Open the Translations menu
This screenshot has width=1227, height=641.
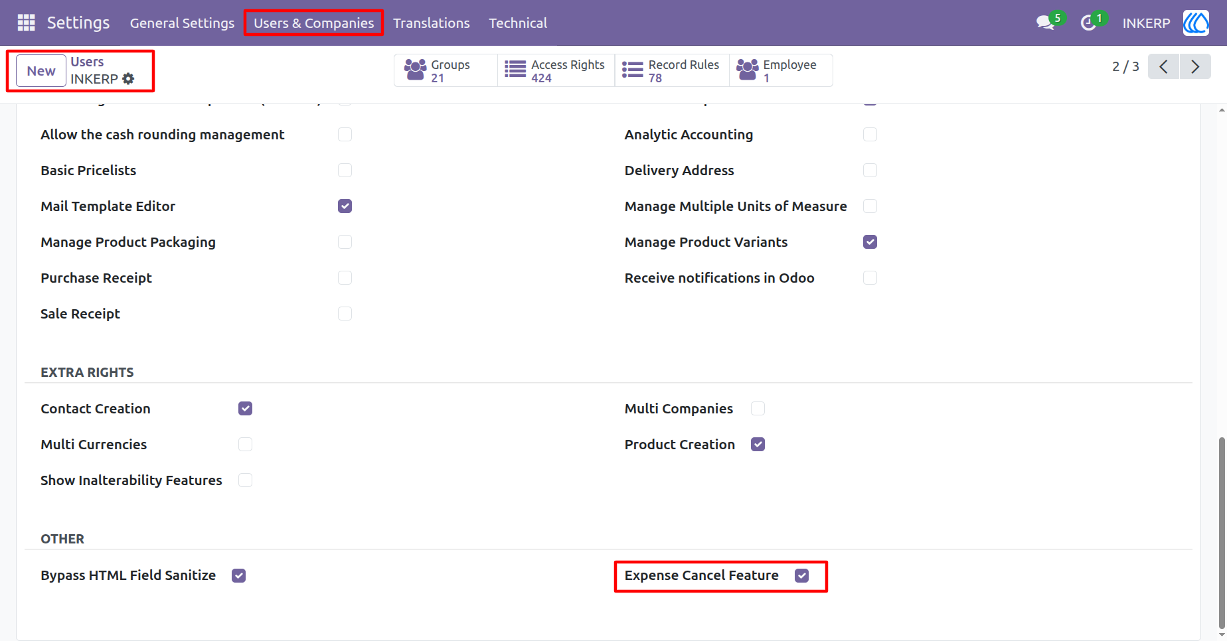(x=432, y=23)
